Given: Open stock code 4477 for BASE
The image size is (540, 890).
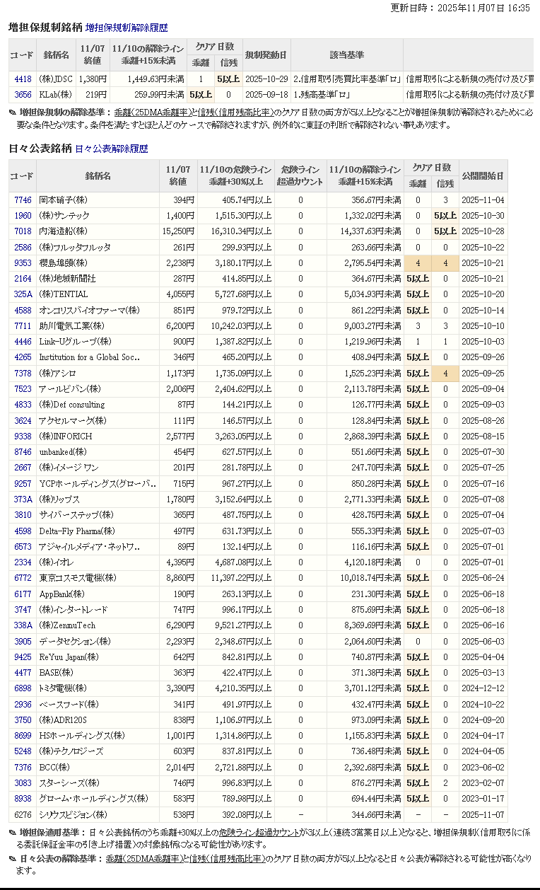Looking at the screenshot, I should [x=23, y=673].
